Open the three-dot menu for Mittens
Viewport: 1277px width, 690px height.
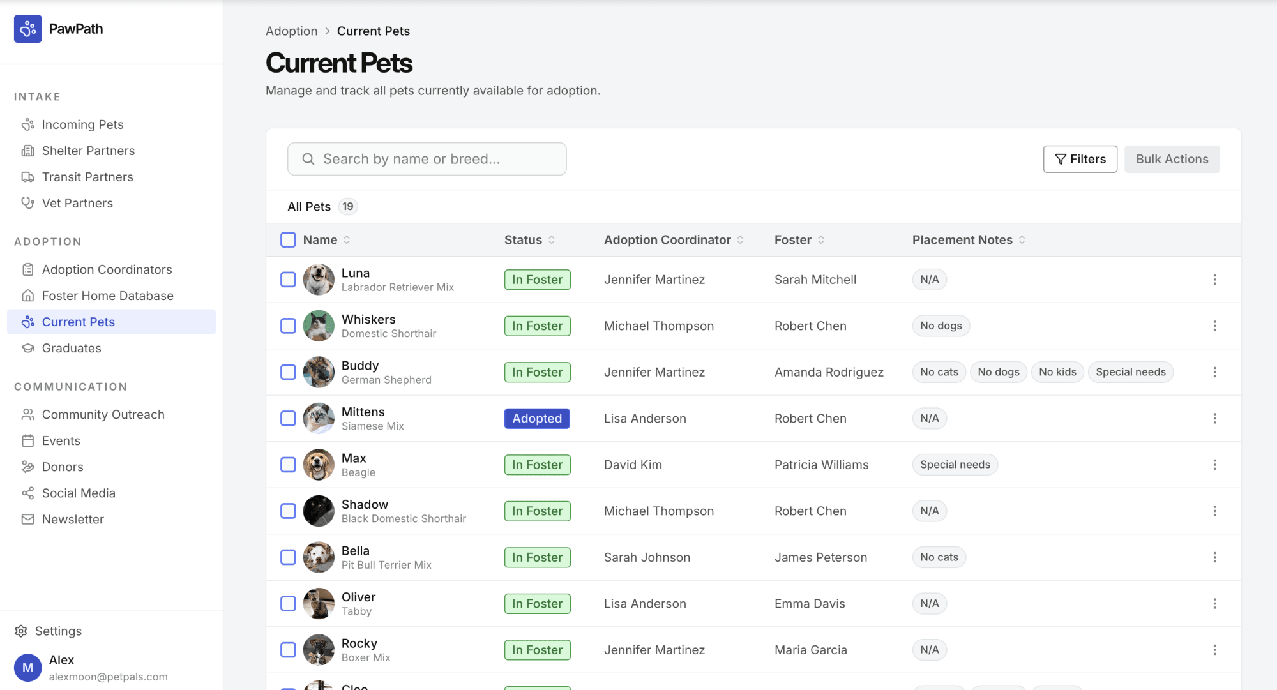1214,418
